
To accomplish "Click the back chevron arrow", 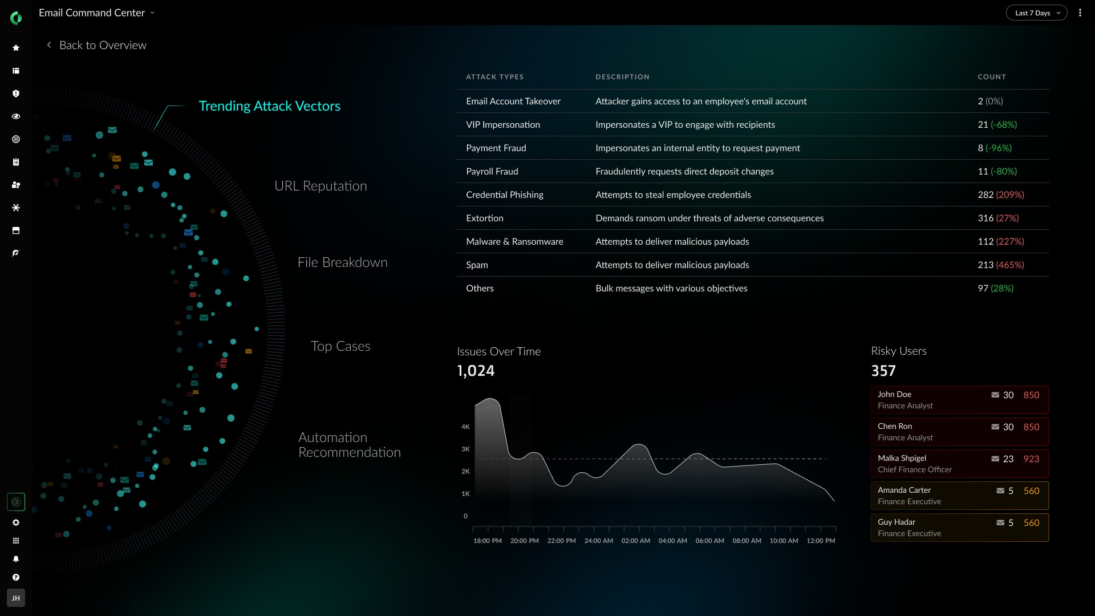I will click(49, 44).
